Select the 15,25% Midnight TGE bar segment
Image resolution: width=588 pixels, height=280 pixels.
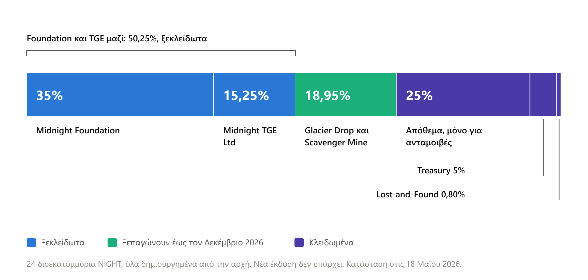click(254, 95)
